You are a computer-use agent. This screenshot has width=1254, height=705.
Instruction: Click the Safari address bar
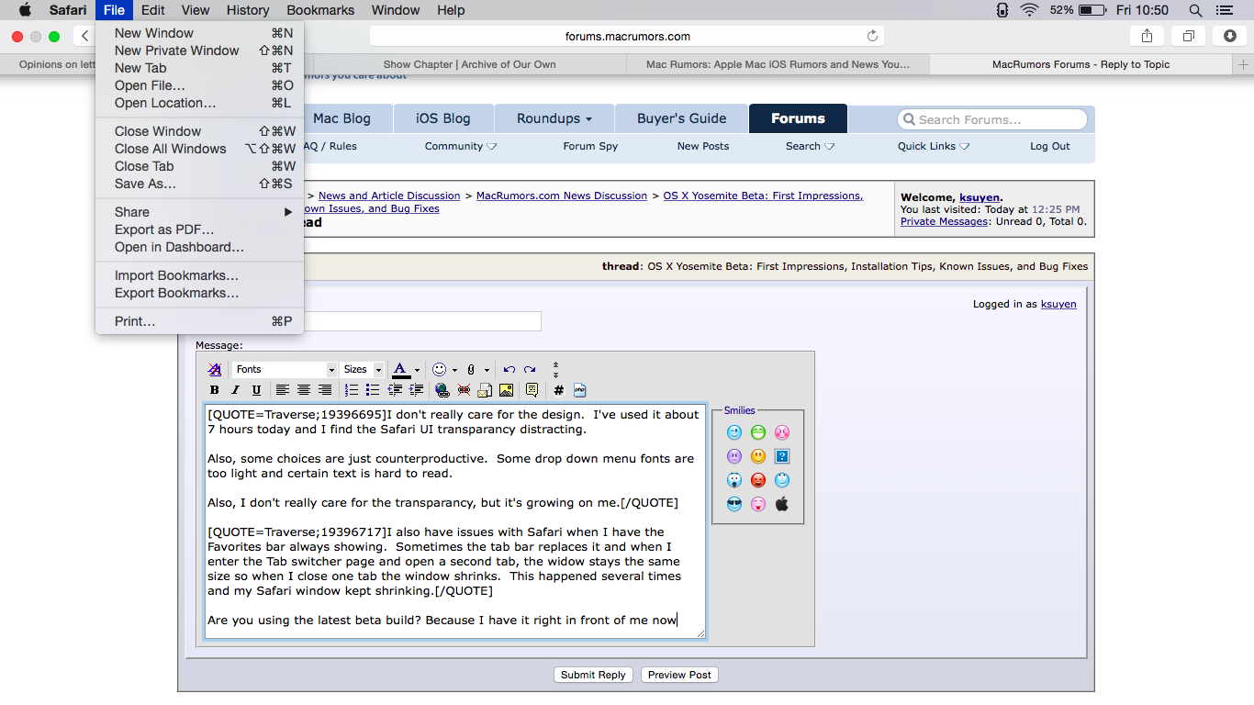(x=627, y=36)
